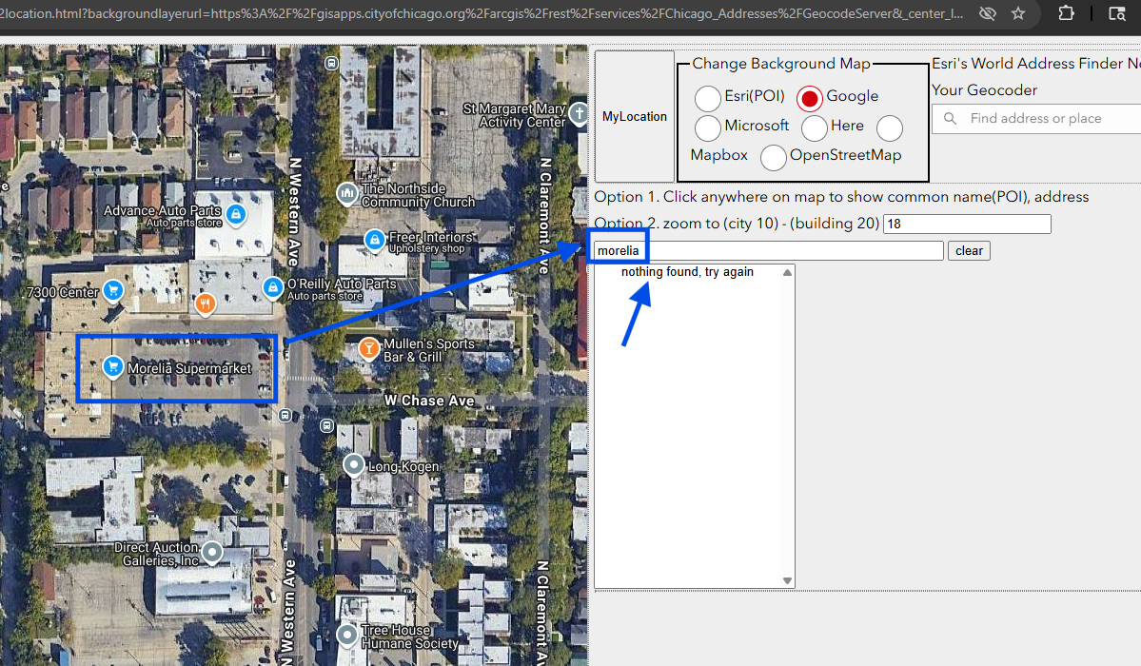Select the Advance Auto Parts map marker

[235, 215]
